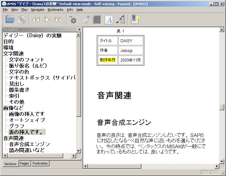
Task: Open the Play menu
Action: pyautogui.click(x=24, y=10)
